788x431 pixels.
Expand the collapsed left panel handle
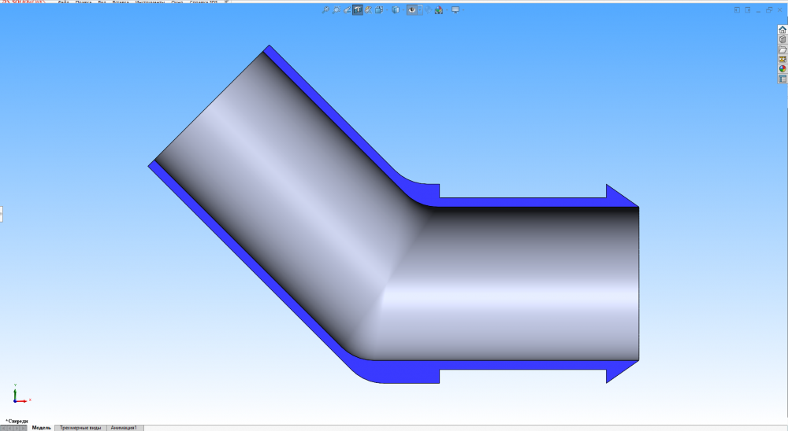pyautogui.click(x=2, y=214)
